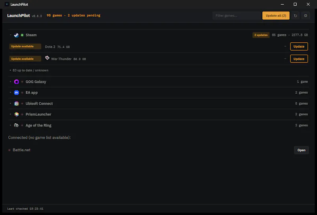Viewport: 317px width, 215px height.
Task: Focus the Filter games search field
Action: 237,15
